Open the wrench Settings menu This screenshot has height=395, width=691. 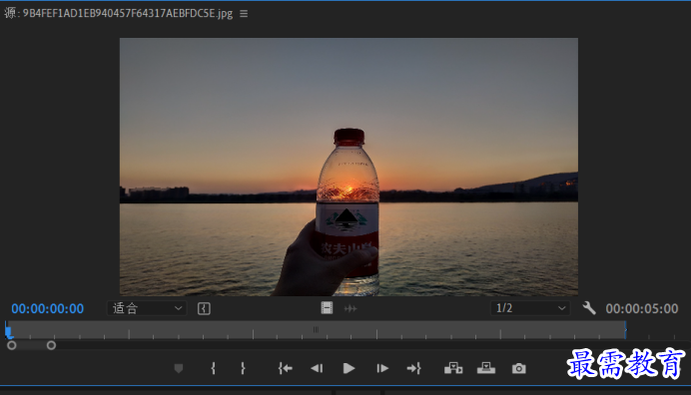589,308
